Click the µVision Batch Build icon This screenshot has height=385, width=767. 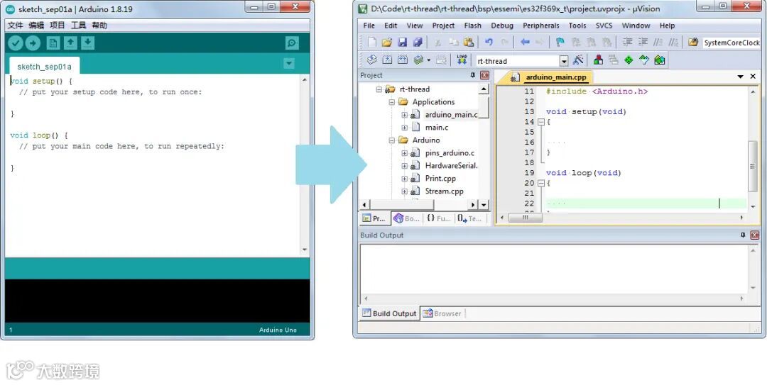tap(418, 60)
